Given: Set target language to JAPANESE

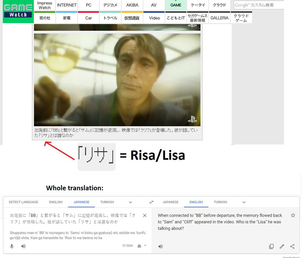Looking at the screenshot, I should click(171, 202).
